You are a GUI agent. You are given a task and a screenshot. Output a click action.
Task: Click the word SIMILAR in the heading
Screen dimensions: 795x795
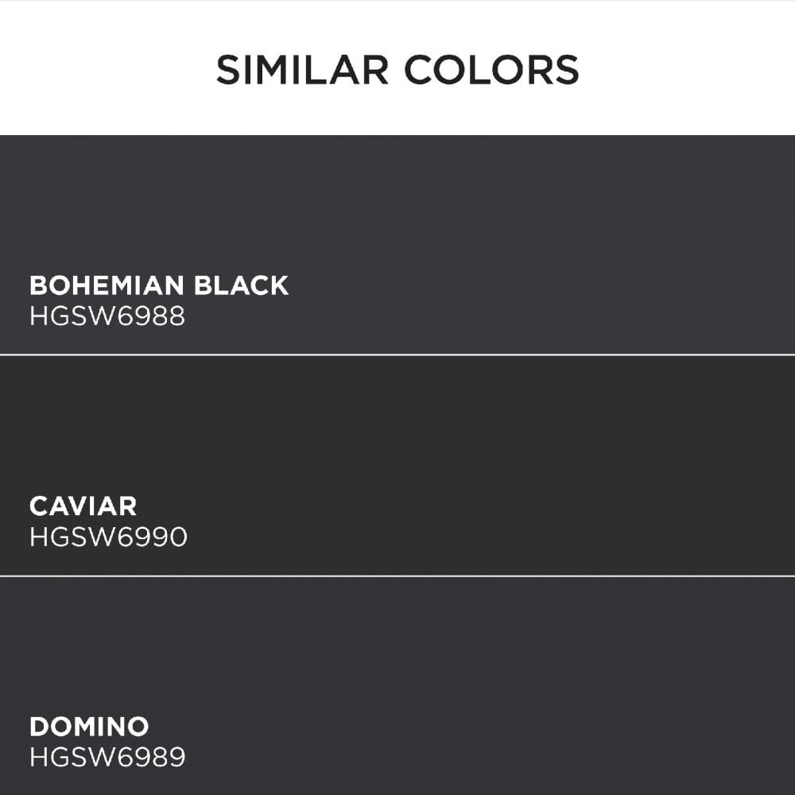303,69
